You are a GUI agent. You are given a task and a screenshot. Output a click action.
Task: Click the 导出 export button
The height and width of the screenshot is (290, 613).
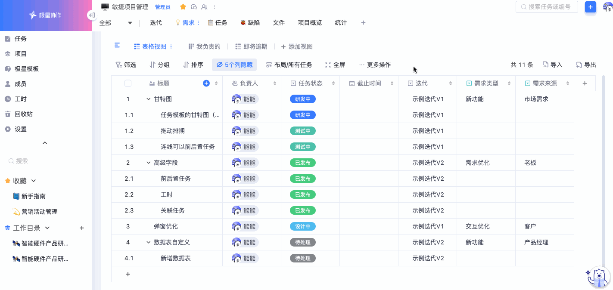click(x=586, y=65)
